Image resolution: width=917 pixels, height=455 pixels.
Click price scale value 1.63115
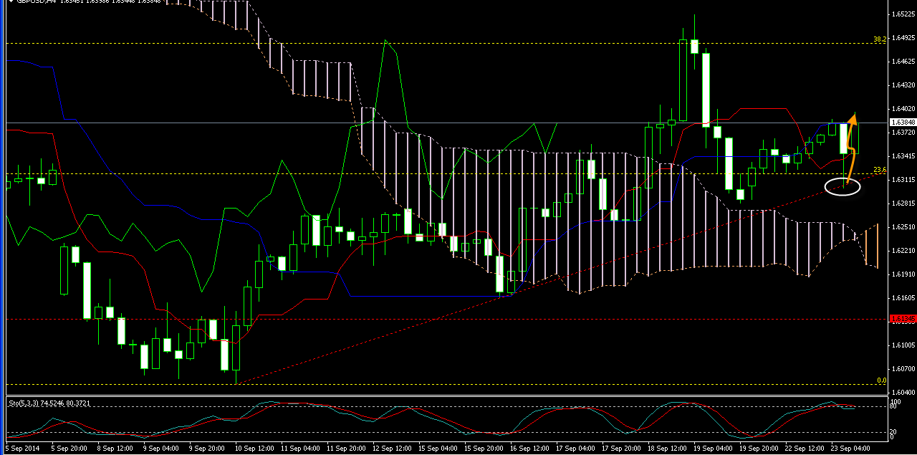point(903,180)
